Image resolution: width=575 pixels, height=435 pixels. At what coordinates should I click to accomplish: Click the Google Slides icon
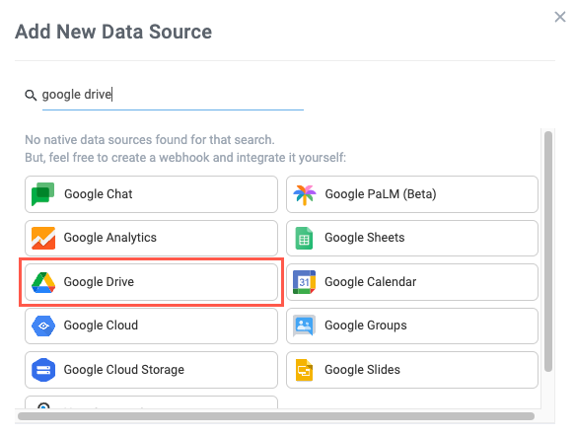coord(304,370)
